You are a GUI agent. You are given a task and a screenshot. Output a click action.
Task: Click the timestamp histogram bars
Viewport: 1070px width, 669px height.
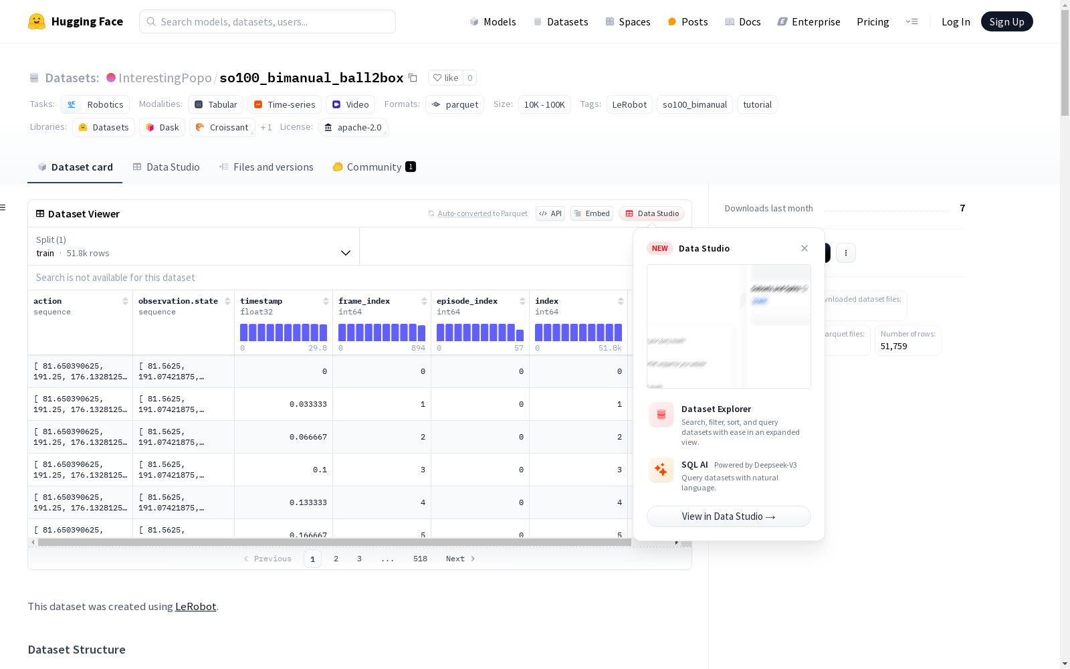[284, 332]
